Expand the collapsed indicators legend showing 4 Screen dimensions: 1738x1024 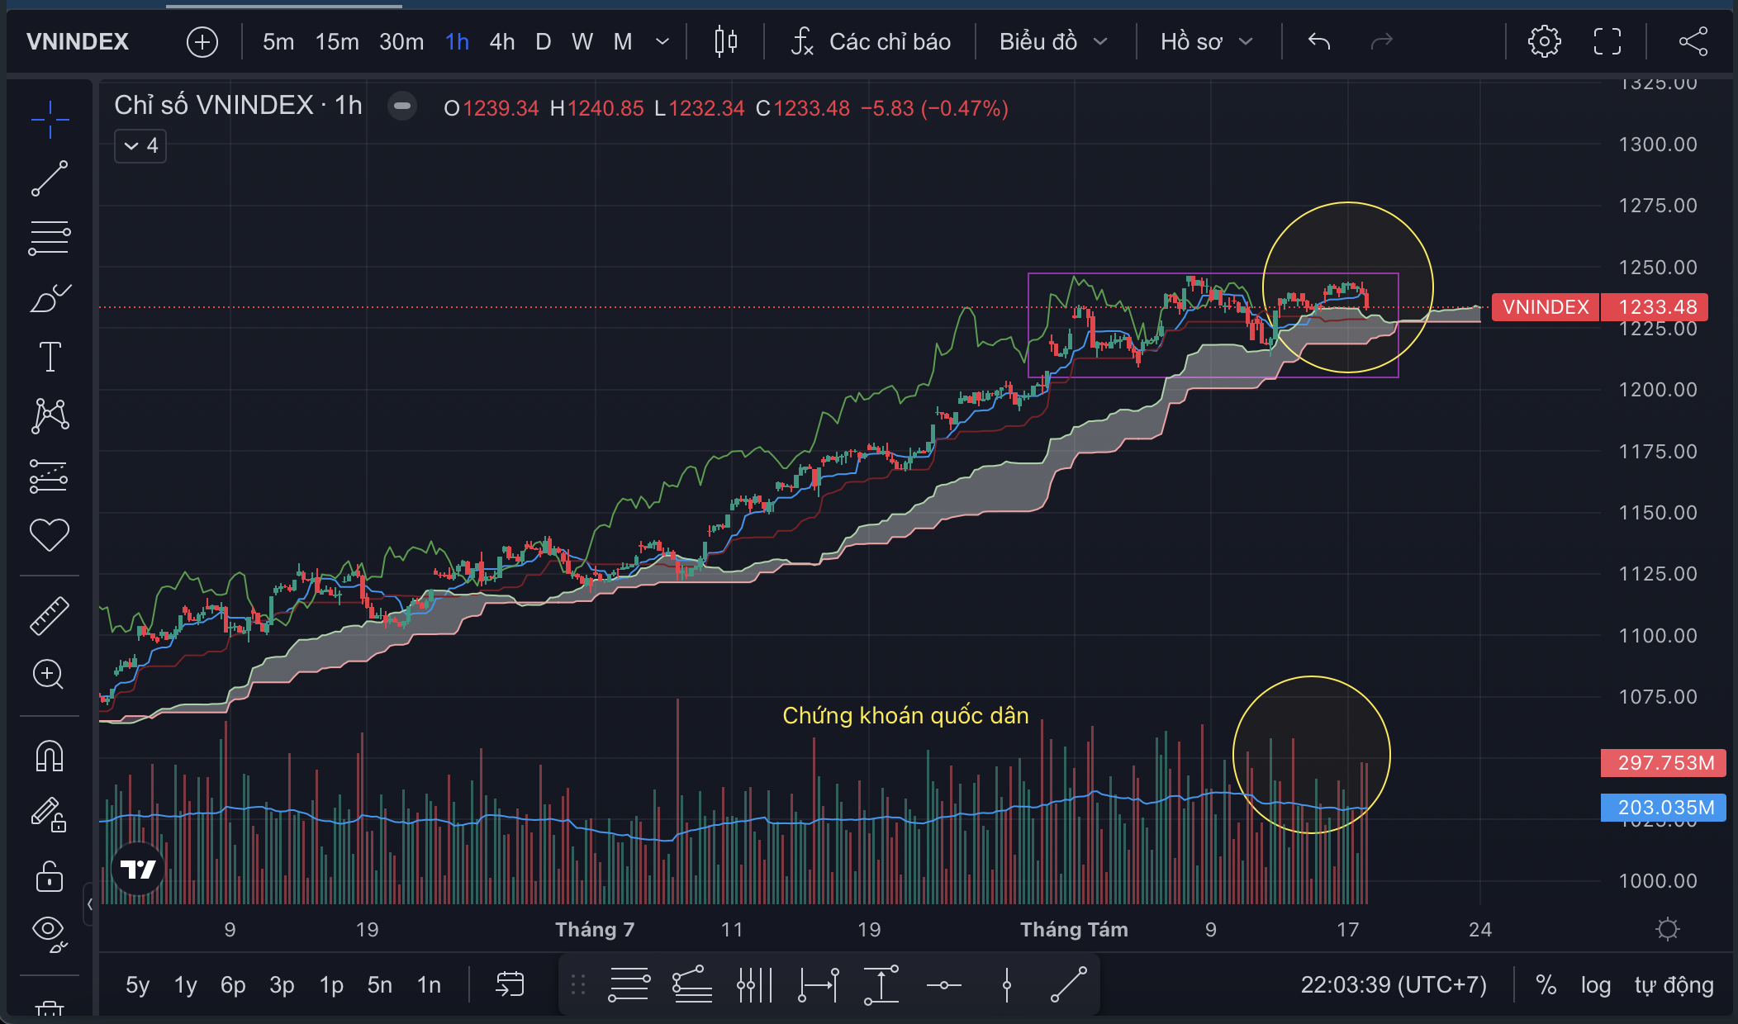[x=140, y=146]
